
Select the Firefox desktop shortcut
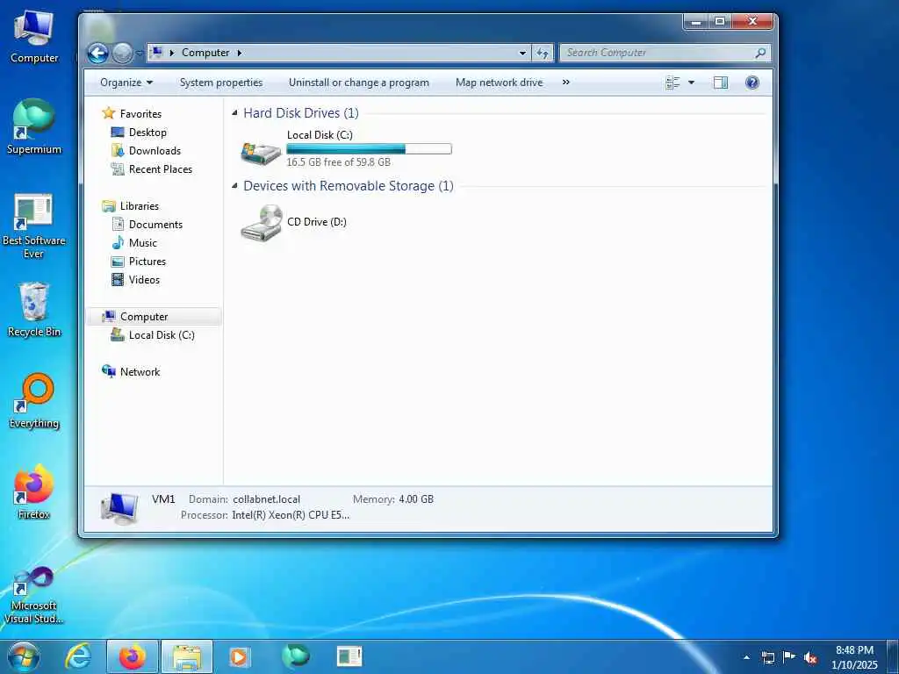tap(34, 491)
